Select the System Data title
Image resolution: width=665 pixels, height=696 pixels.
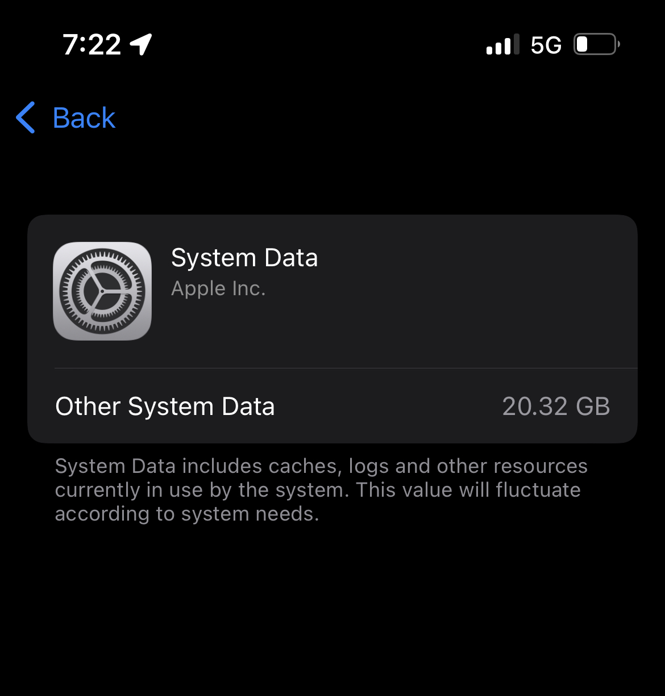coord(244,258)
